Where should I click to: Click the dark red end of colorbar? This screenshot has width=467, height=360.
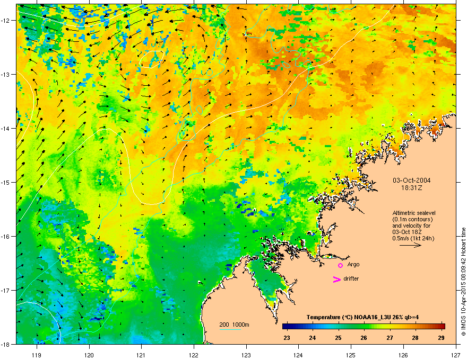443,326
